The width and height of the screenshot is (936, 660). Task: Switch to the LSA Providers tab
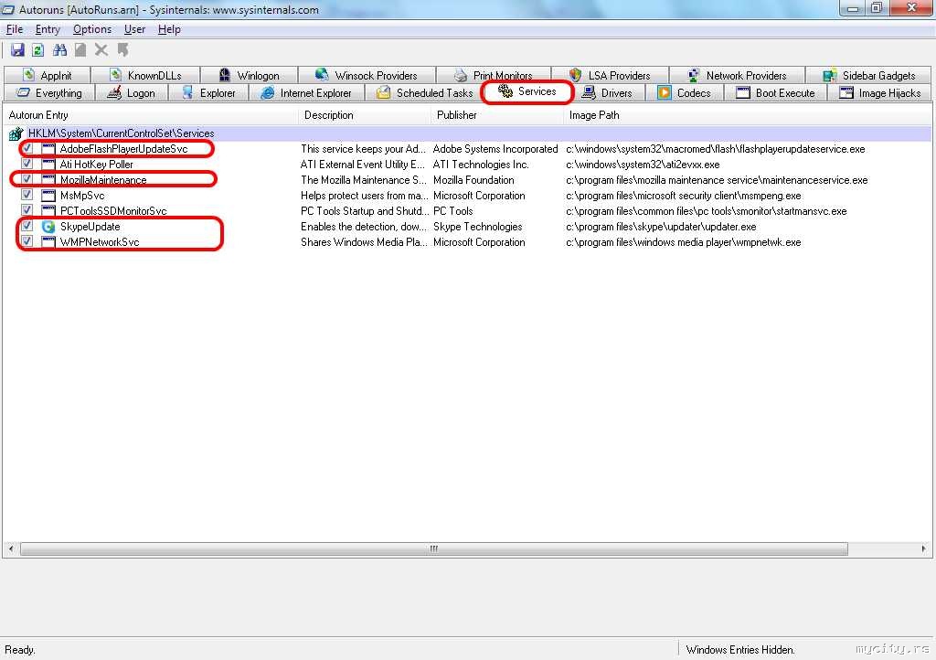pos(610,75)
